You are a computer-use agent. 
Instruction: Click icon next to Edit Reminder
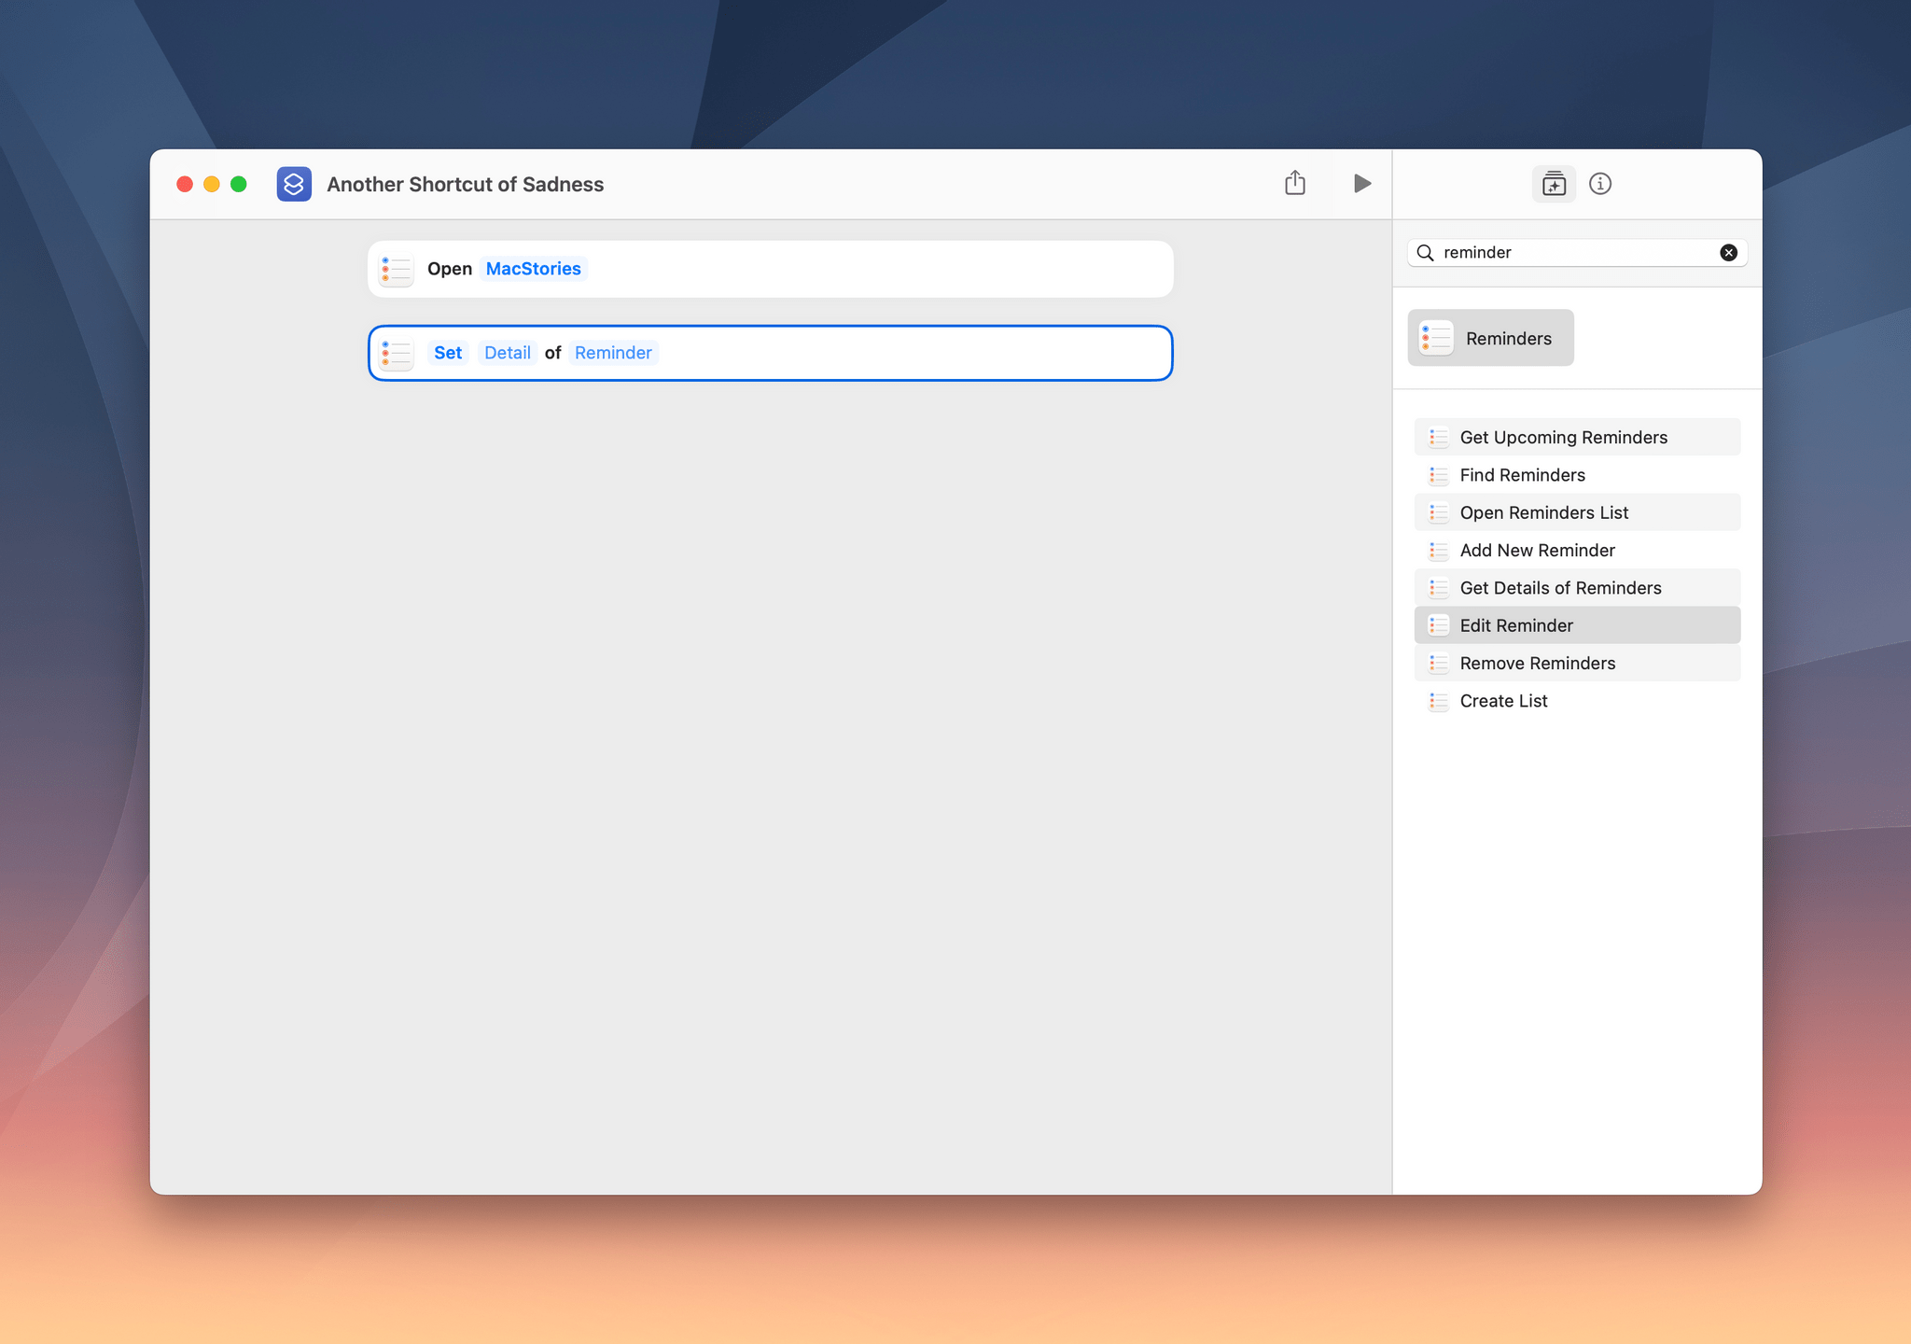1438,625
